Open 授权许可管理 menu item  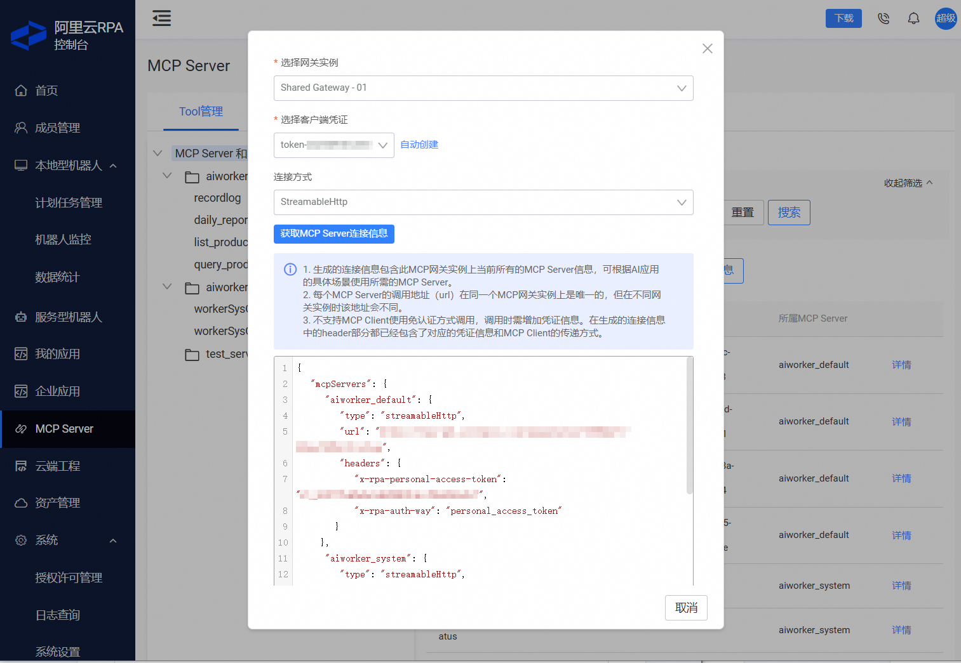click(x=67, y=578)
